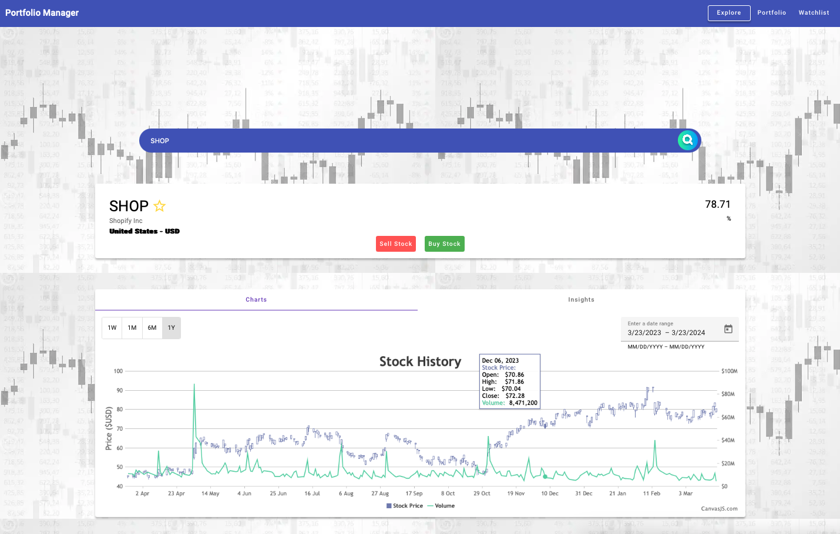Select the 1Y range toggle
Viewport: 840px width, 534px height.
click(x=172, y=328)
